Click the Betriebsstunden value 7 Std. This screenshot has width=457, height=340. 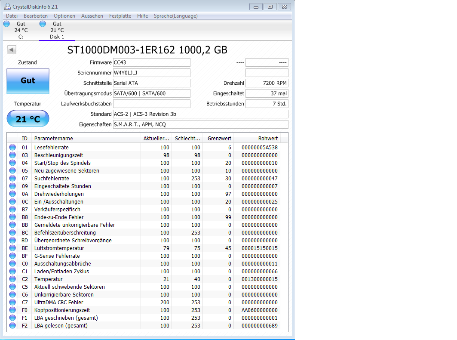pos(267,104)
